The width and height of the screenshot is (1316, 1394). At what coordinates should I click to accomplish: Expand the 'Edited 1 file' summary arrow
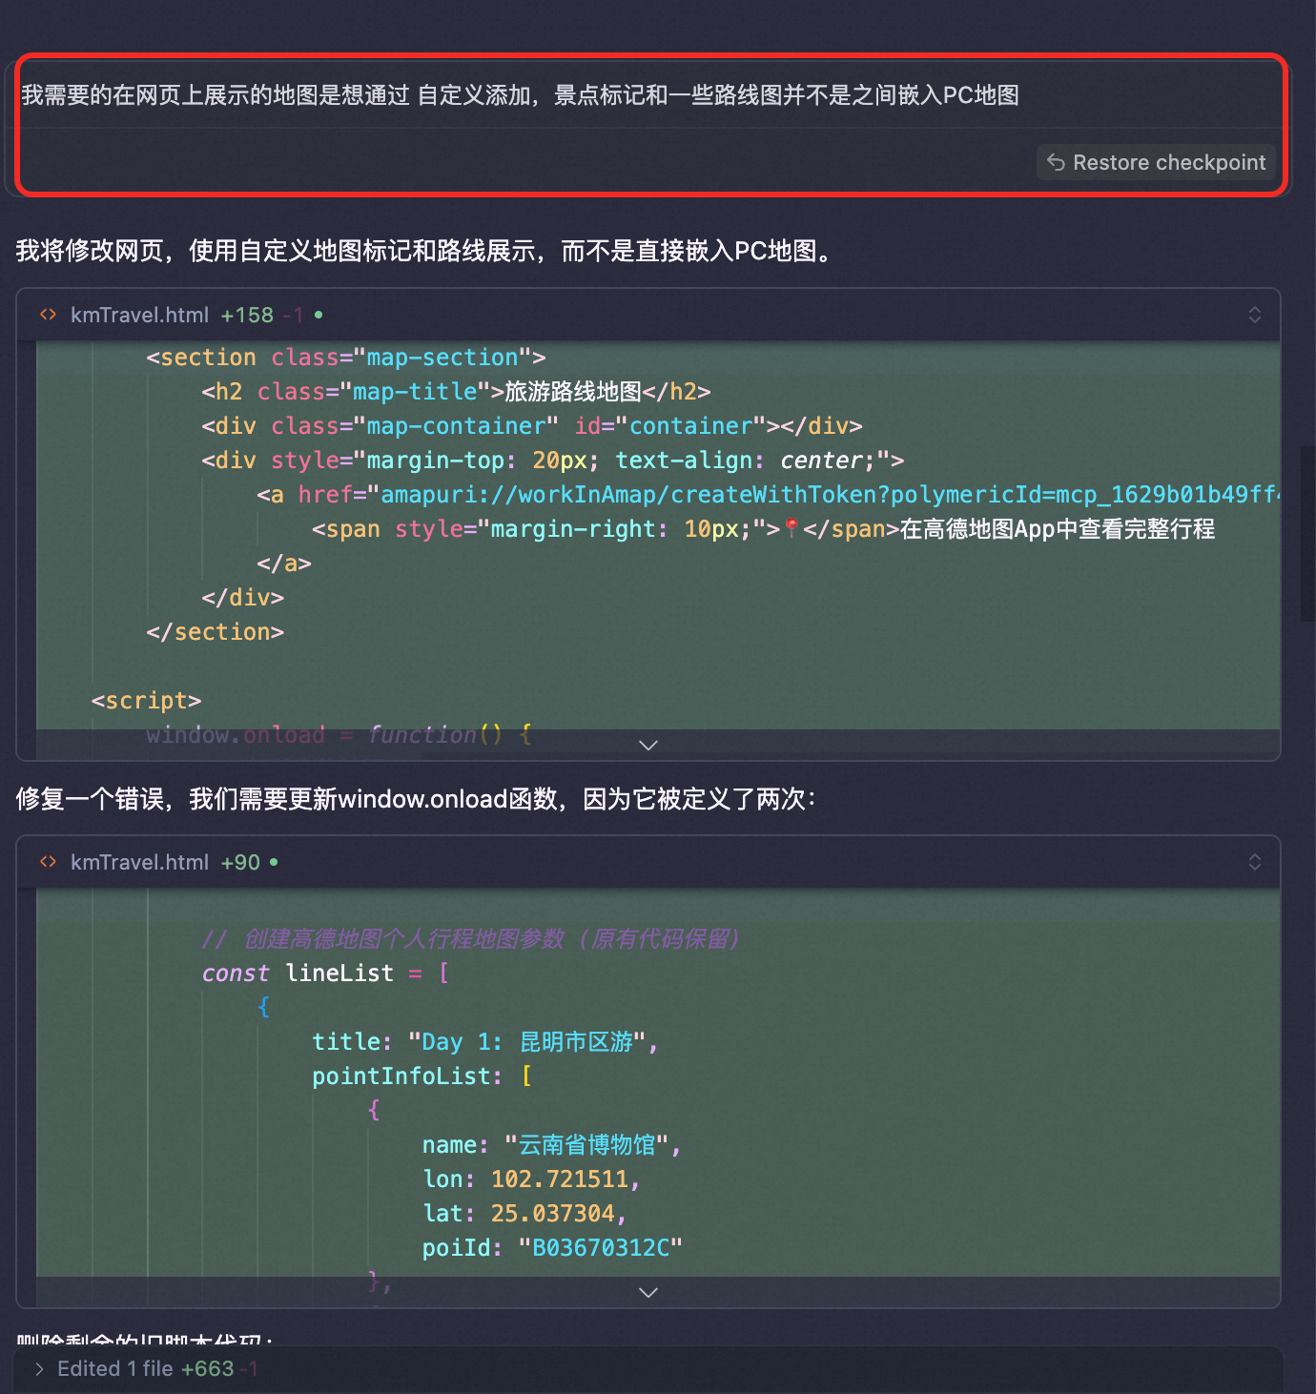(x=39, y=1369)
